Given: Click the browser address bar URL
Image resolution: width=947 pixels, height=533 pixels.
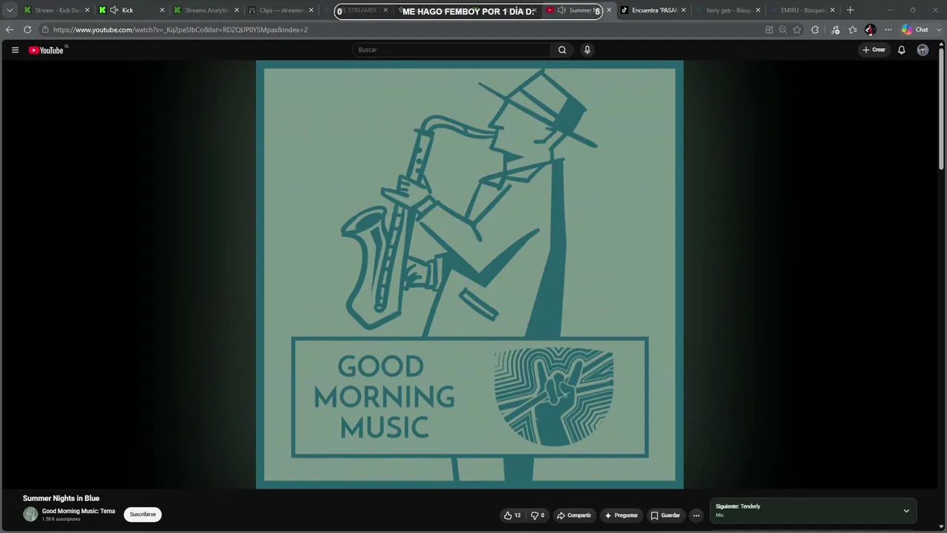Looking at the screenshot, I should pyautogui.click(x=181, y=30).
